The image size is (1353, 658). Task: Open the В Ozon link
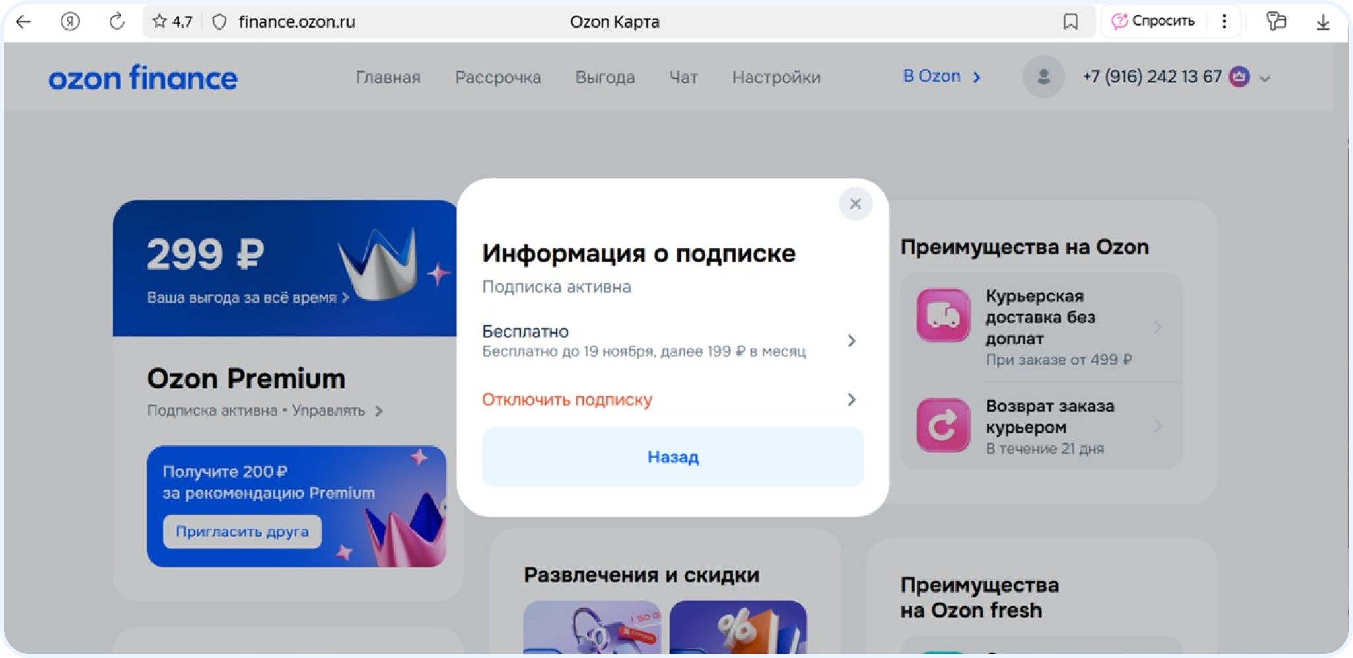point(941,77)
